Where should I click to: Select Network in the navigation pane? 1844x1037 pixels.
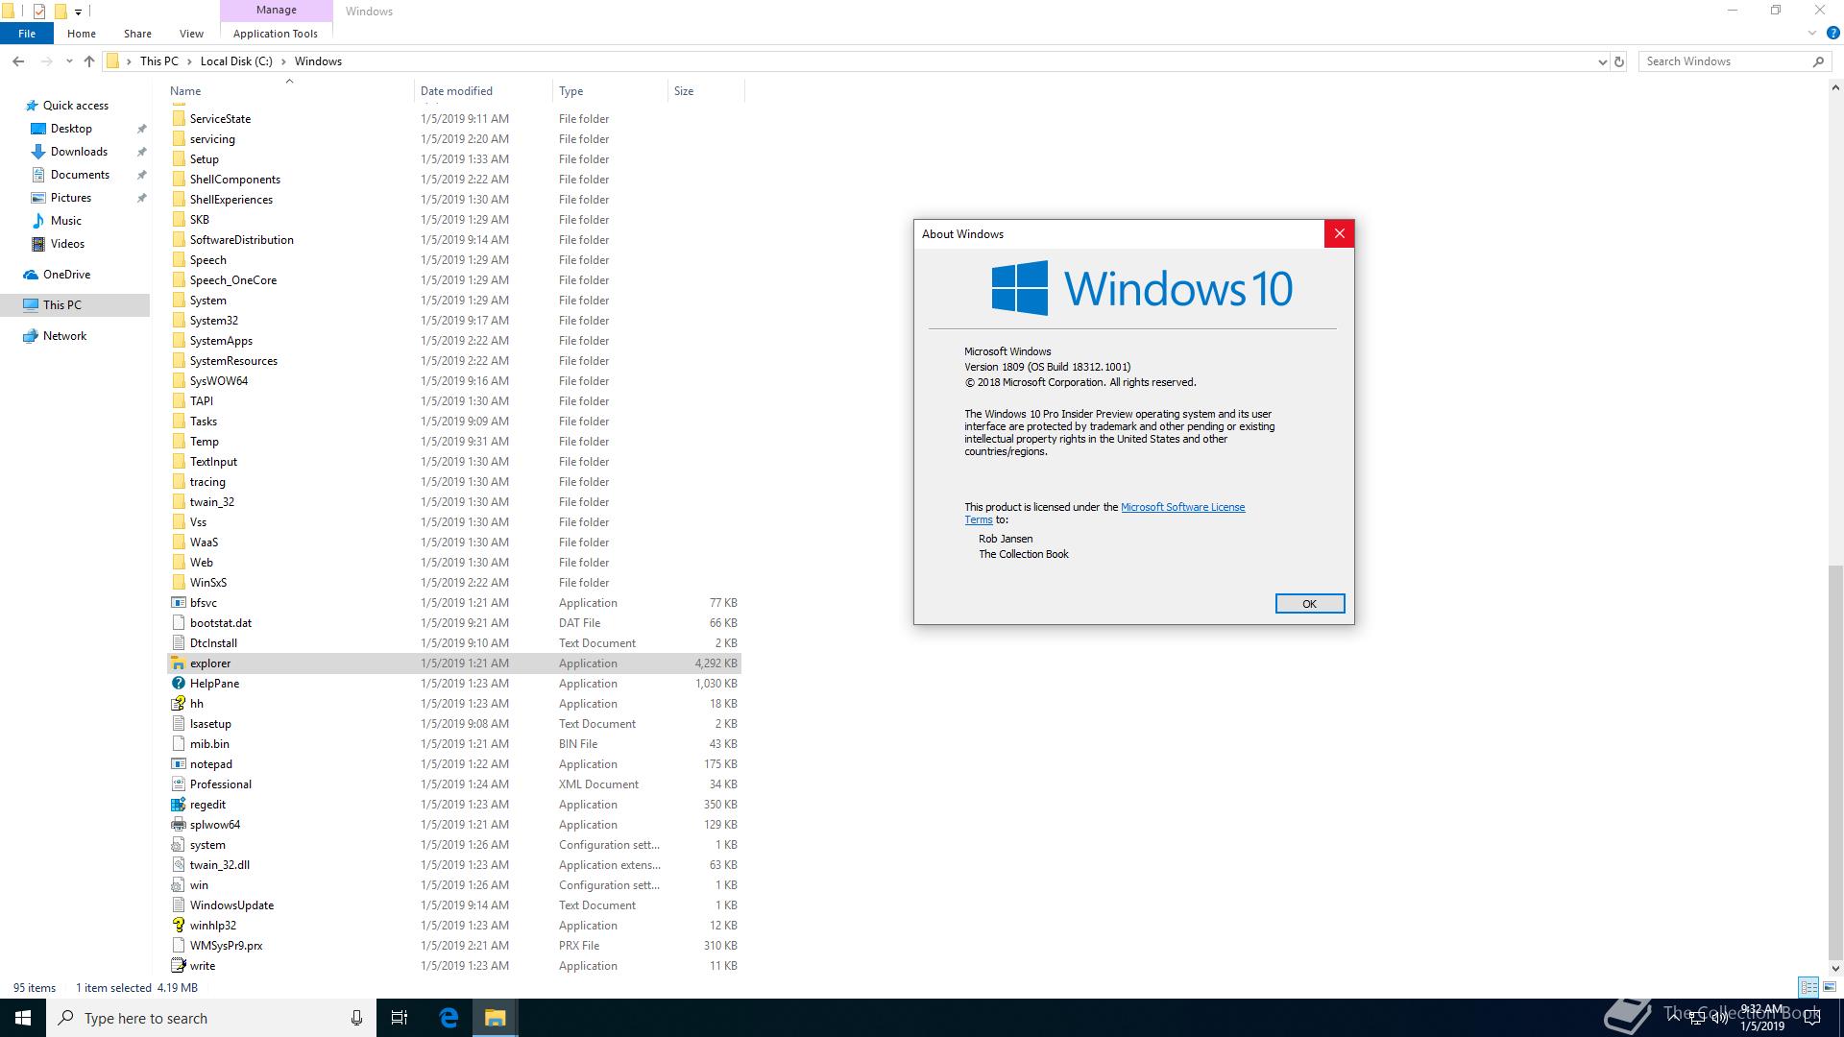64,336
